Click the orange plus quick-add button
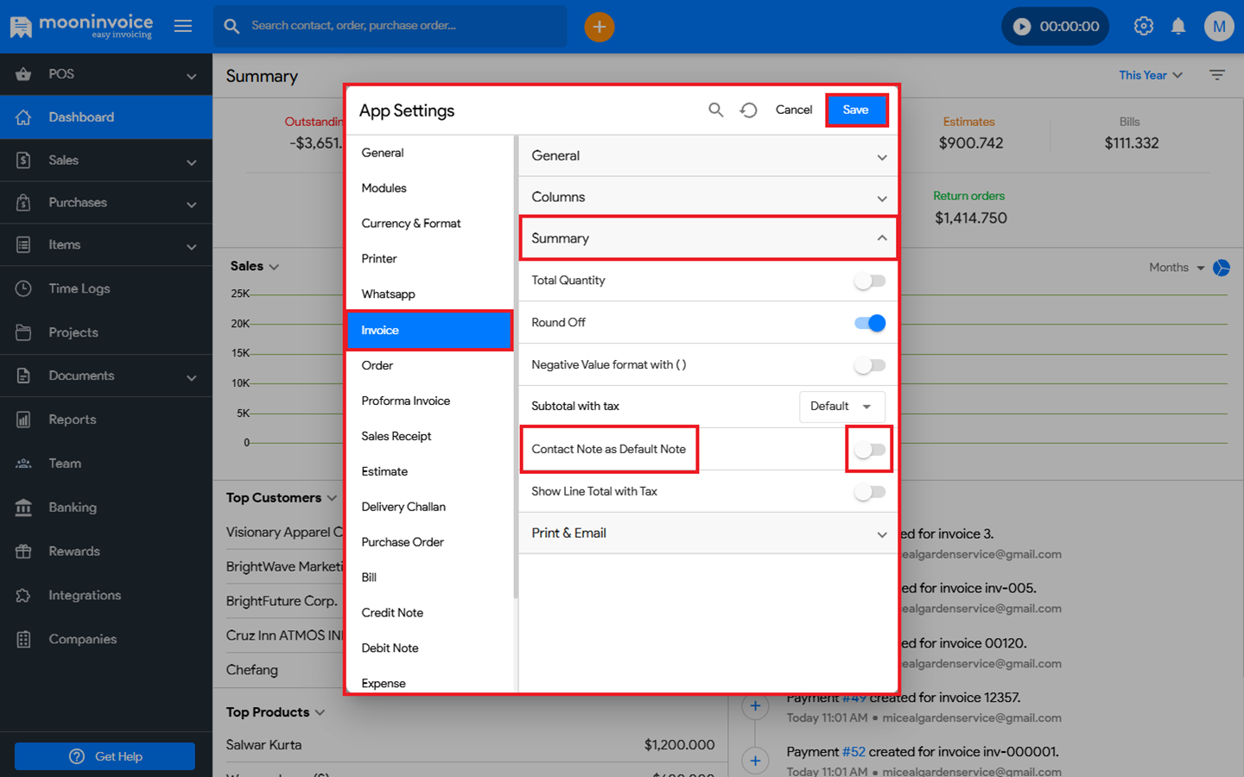Image resolution: width=1244 pixels, height=777 pixels. pos(599,27)
